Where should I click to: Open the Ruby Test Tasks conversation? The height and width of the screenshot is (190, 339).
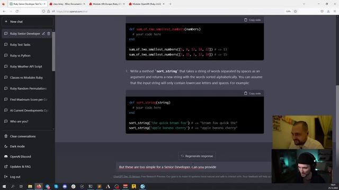coord(27,44)
